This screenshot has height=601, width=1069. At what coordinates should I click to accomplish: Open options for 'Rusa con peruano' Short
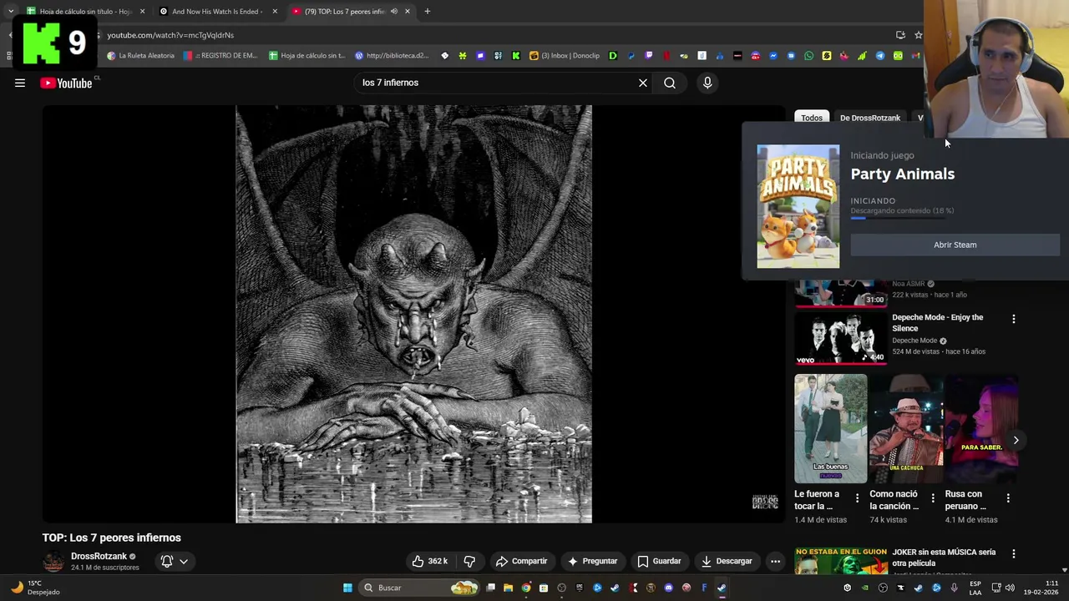(x=1008, y=498)
